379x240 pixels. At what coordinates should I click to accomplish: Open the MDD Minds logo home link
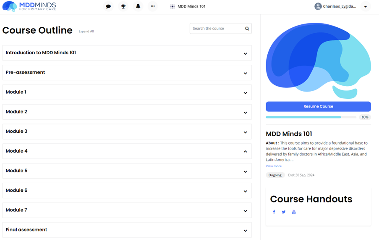(29, 6)
